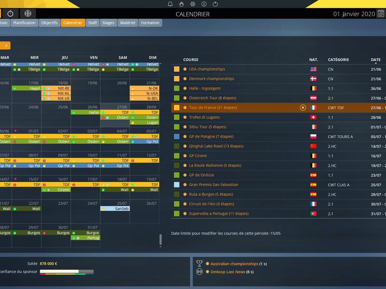Click the info icon beside Australian championships
Image resolution: width=386 pixels, height=289 pixels.
click(x=207, y=263)
